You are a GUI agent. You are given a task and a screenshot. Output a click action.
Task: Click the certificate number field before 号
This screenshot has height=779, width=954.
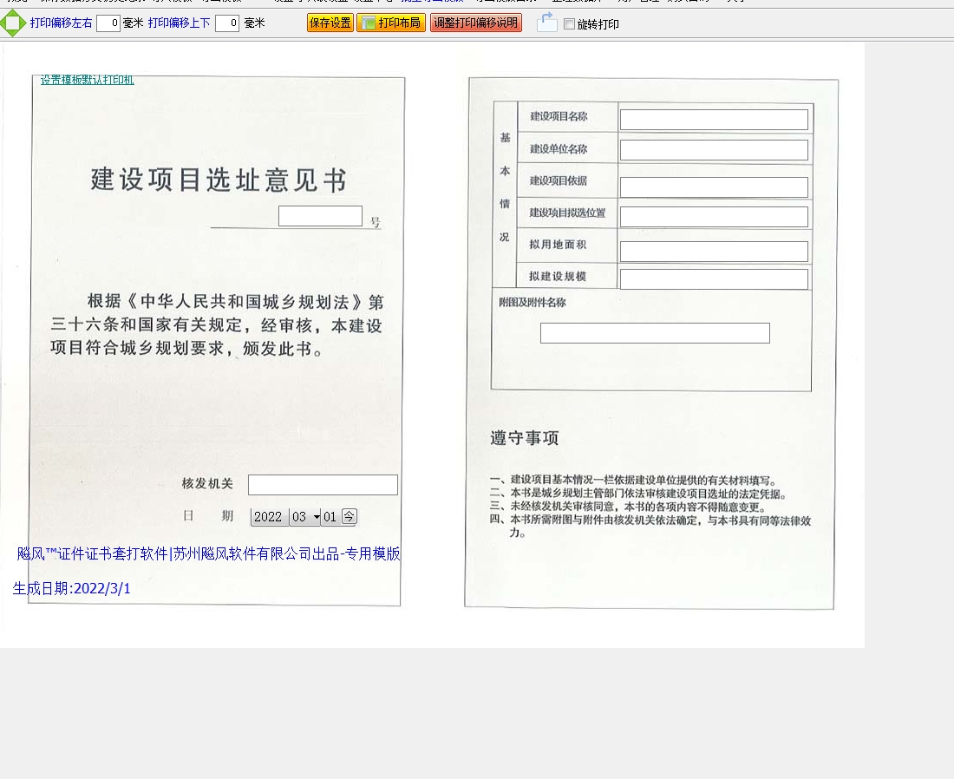320,216
